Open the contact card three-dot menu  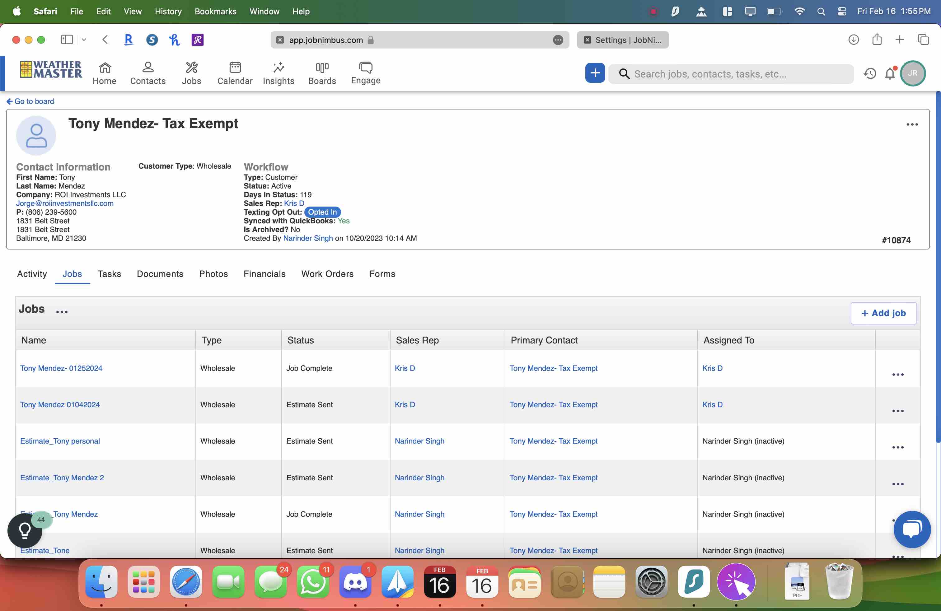pyautogui.click(x=912, y=124)
